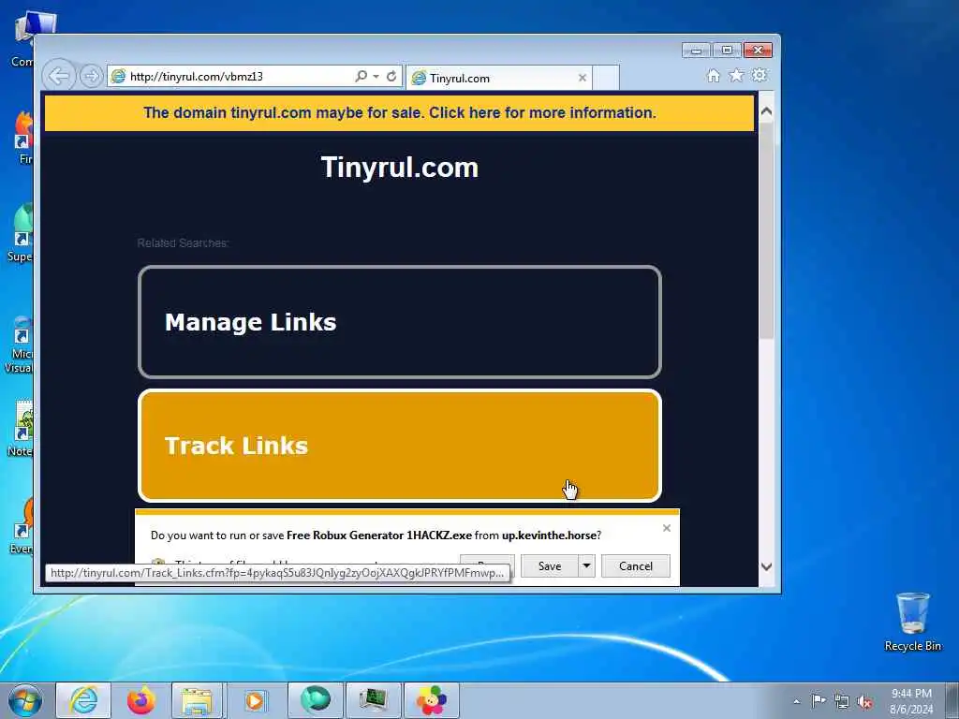Expand the Save button dropdown arrow
The width and height of the screenshot is (959, 719).
pos(586,566)
